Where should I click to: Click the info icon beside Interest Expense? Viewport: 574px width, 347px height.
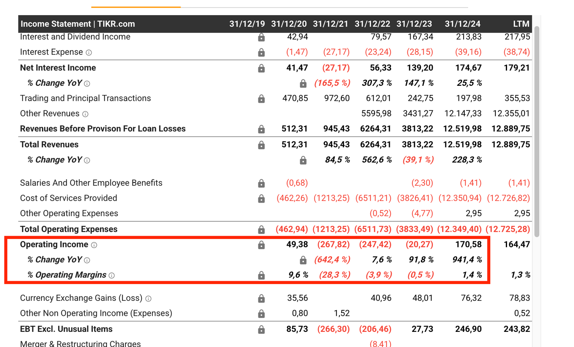pyautogui.click(x=89, y=53)
